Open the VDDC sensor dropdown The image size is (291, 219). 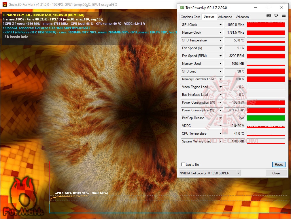[x=220, y=126]
